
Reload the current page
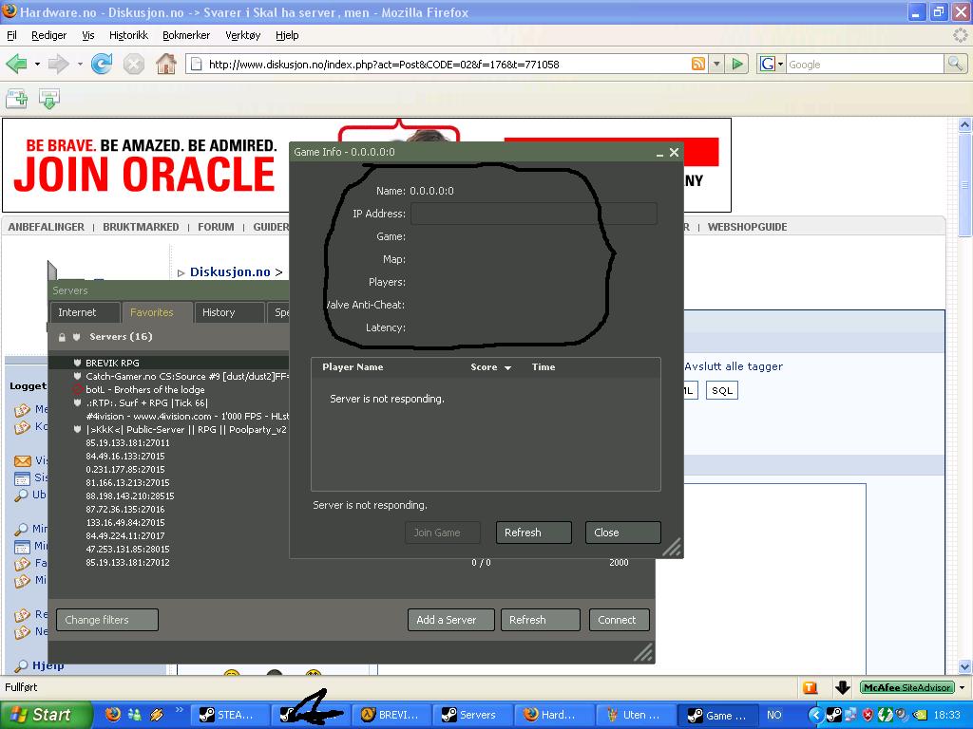coord(102,64)
